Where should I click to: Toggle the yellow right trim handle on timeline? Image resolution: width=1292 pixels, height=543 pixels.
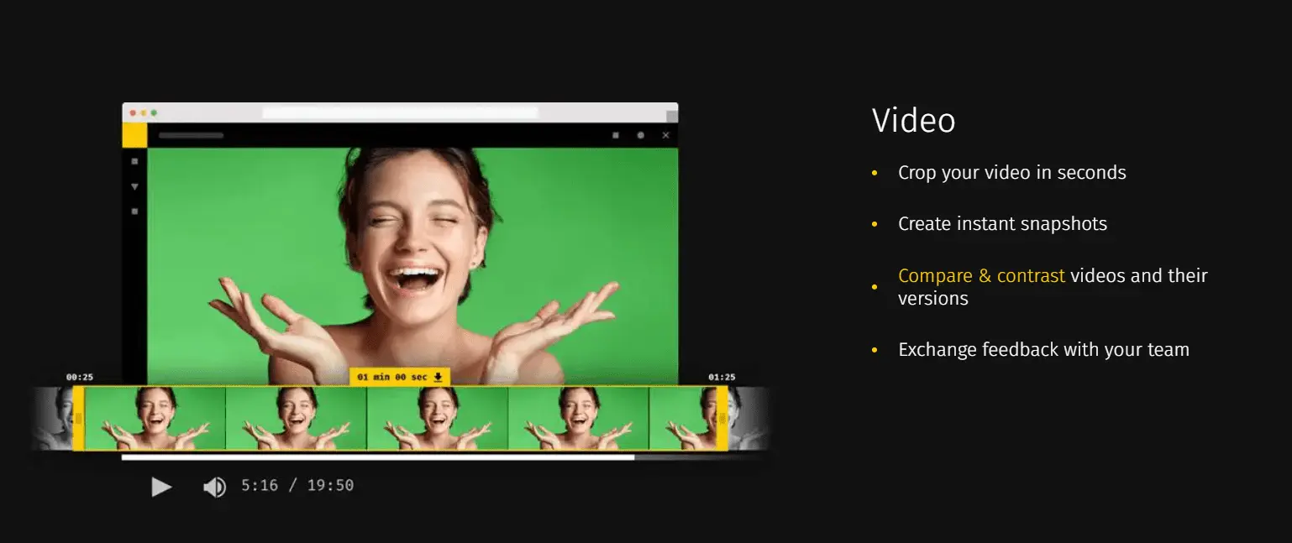721,419
